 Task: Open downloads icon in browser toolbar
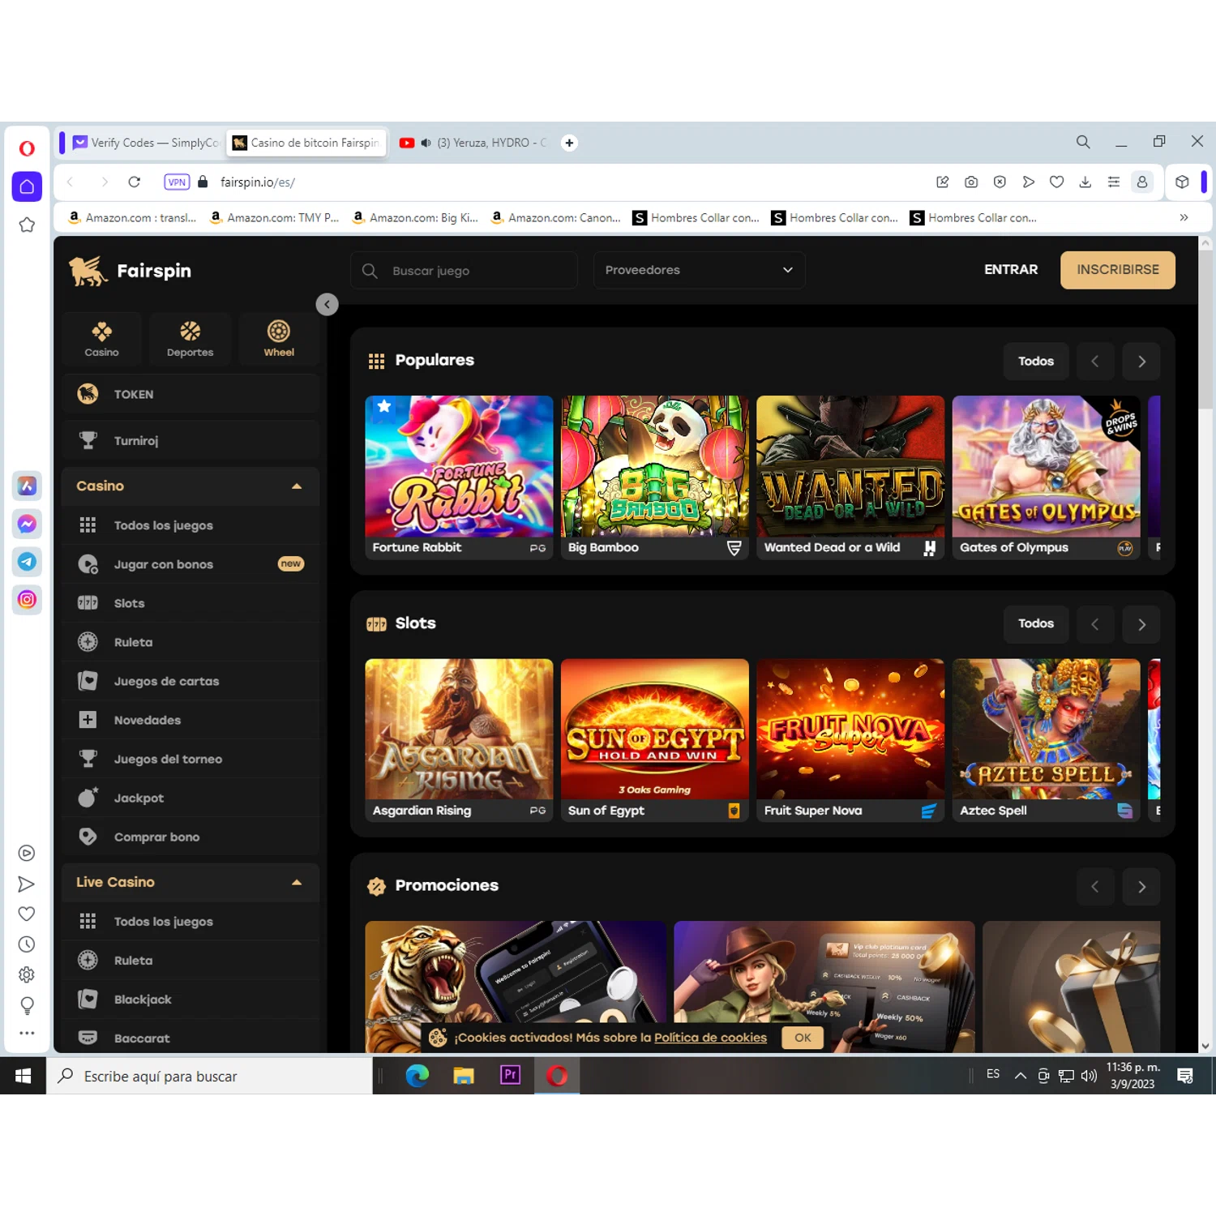tap(1085, 182)
